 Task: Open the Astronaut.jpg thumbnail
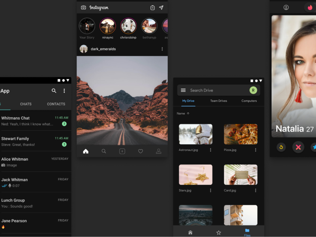pyautogui.click(x=196, y=134)
